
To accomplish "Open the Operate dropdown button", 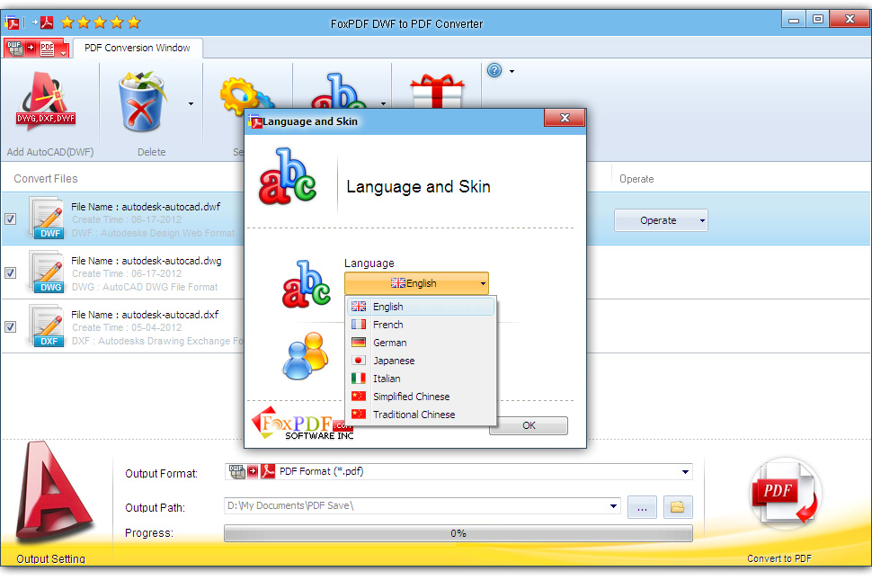I will [661, 220].
